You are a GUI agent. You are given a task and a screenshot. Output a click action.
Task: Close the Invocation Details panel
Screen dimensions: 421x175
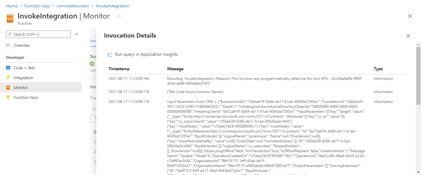click(x=408, y=36)
